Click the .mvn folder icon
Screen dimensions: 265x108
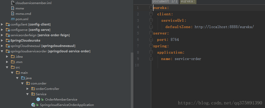(13, 62)
